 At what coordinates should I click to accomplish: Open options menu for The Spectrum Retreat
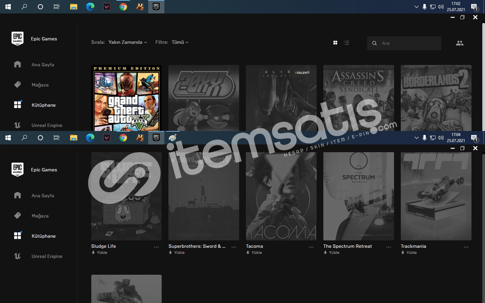pyautogui.click(x=389, y=247)
